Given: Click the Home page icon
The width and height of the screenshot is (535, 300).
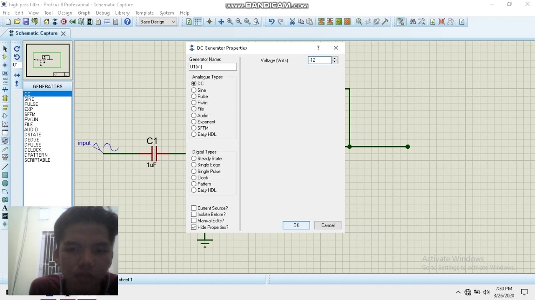Looking at the screenshot, I should [46, 22].
